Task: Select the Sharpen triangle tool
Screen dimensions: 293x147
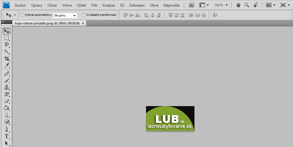Action: [7, 115]
